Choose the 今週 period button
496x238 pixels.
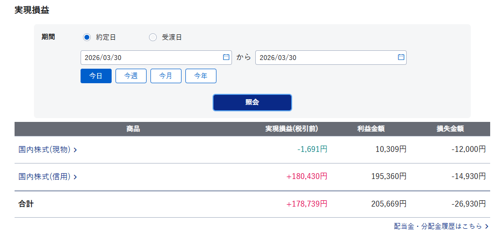click(131, 76)
